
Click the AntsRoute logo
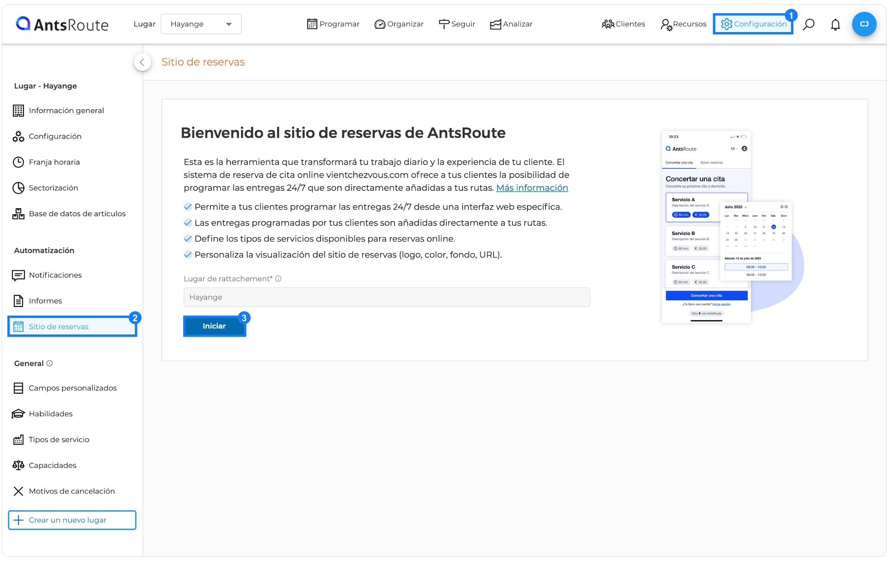click(62, 24)
